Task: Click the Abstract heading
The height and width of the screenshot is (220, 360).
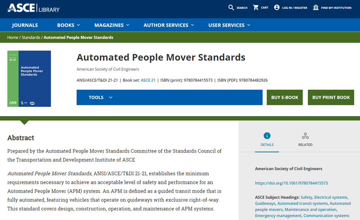Action: coord(21,138)
